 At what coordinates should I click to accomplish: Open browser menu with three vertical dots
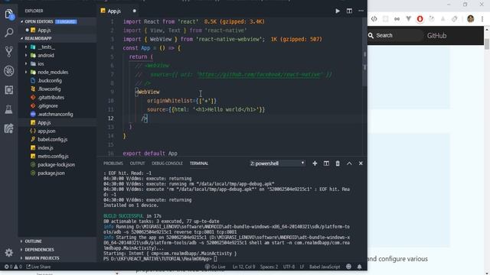[482, 19]
